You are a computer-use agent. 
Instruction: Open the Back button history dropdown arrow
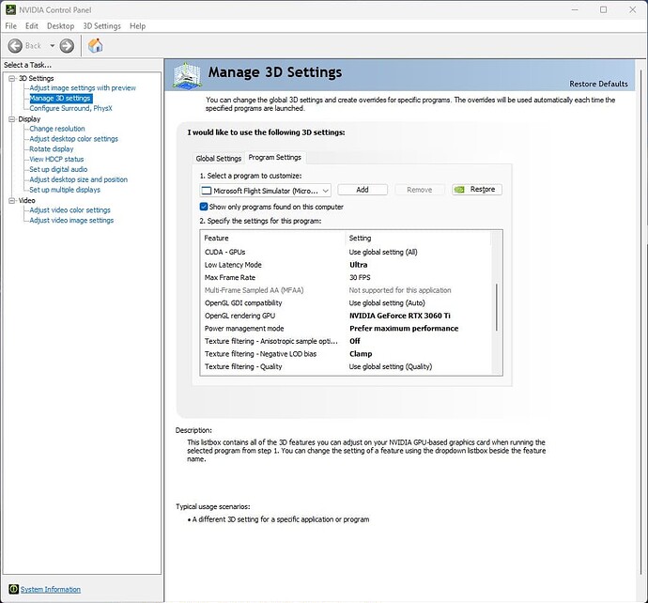51,45
